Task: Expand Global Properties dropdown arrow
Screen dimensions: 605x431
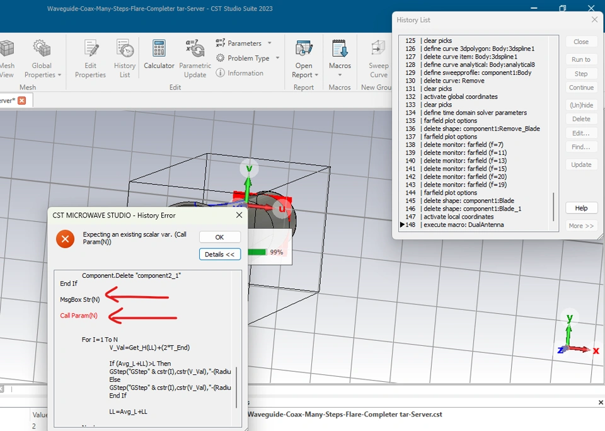Action: (x=59, y=75)
